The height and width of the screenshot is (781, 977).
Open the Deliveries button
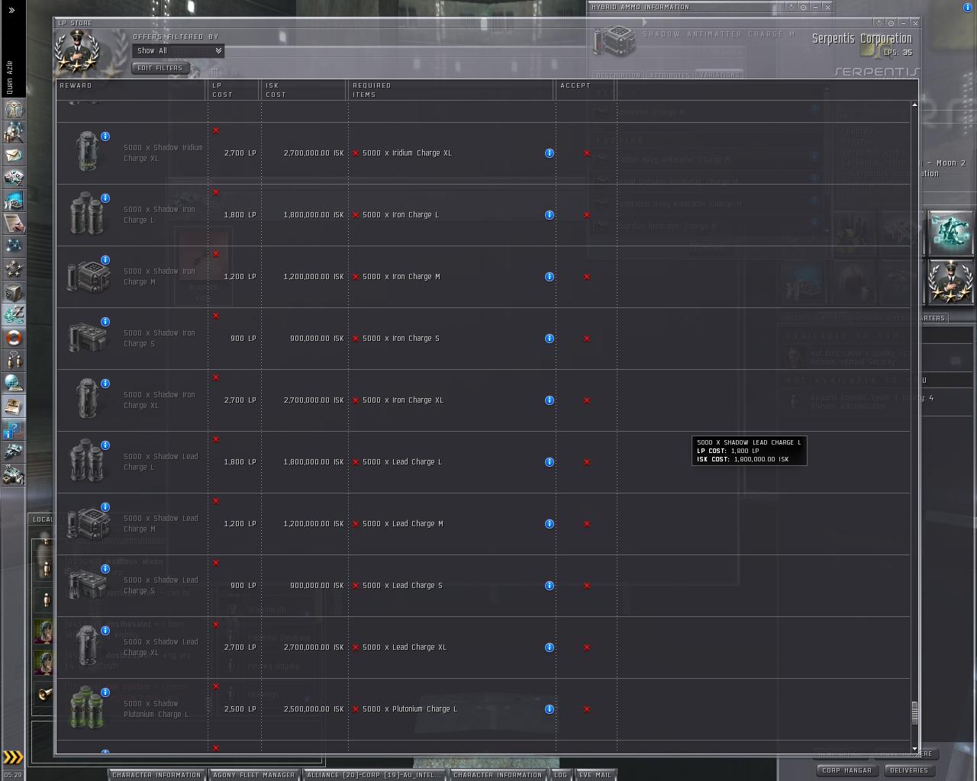coord(909,770)
